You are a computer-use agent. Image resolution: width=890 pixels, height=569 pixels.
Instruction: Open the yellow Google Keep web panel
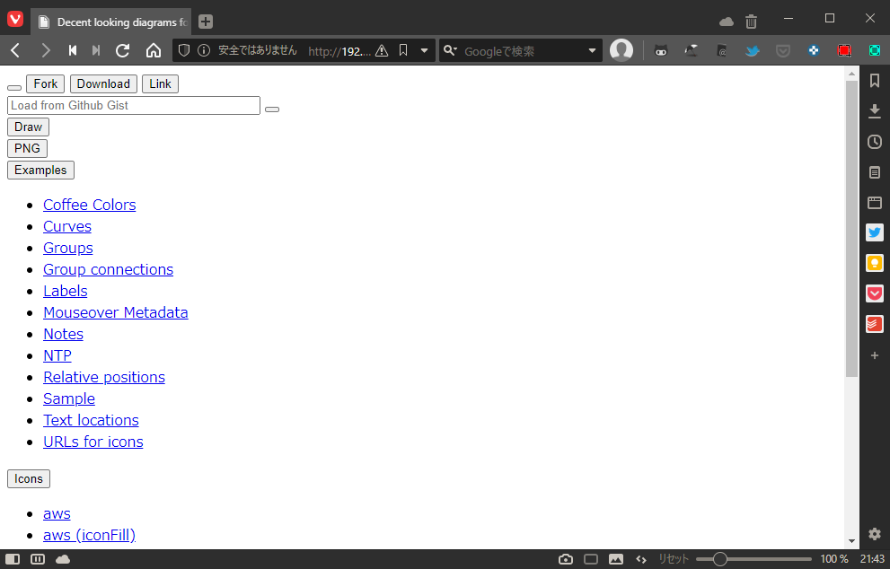click(x=875, y=263)
